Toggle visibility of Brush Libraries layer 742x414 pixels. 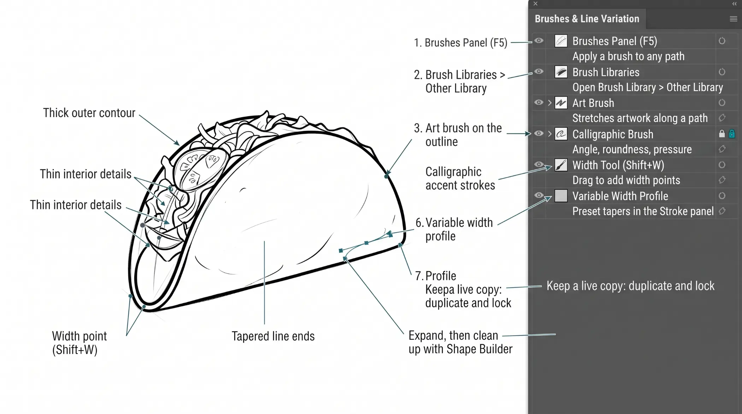(x=538, y=72)
